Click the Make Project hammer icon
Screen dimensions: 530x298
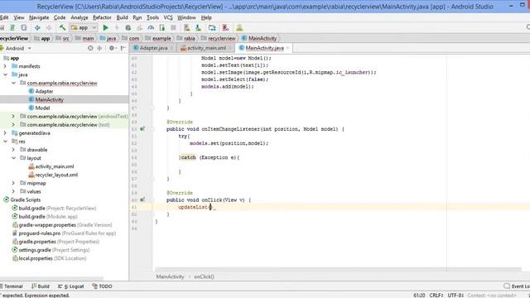(62, 27)
